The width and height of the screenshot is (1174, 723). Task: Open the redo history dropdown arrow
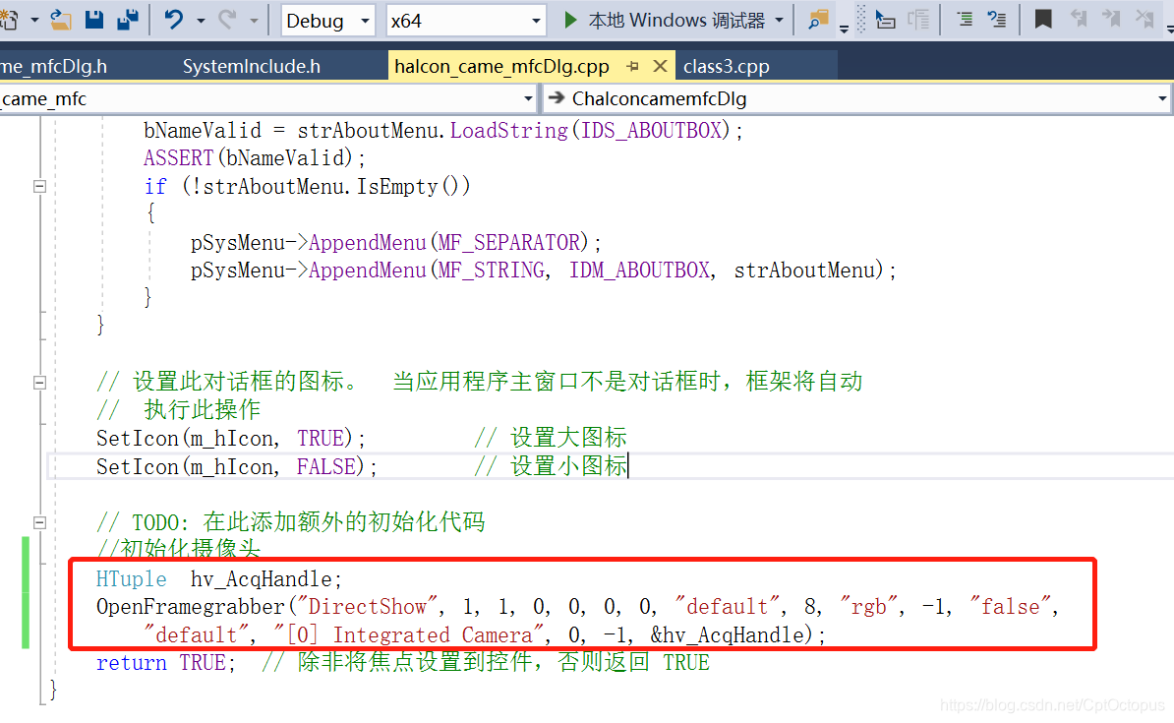(x=254, y=21)
